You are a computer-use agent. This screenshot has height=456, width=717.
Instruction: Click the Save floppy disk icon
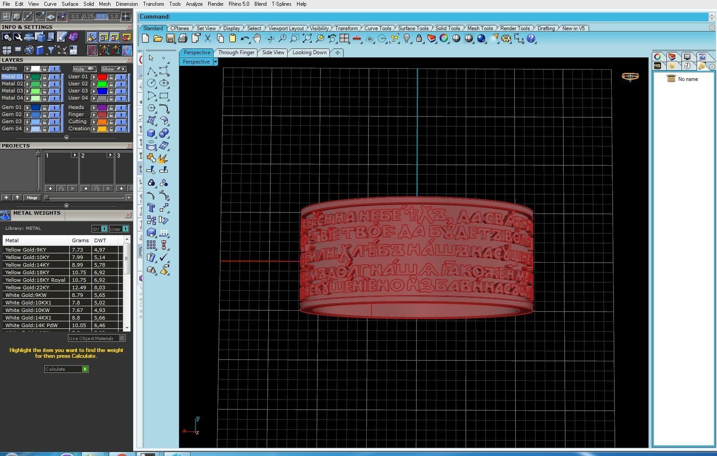click(170, 39)
